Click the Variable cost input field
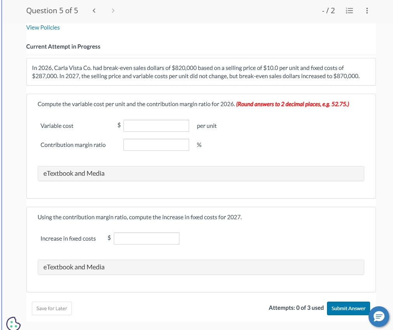The image size is (393, 330). (156, 126)
